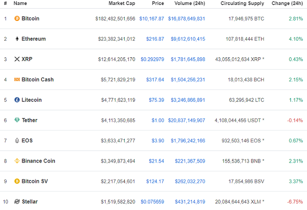The image size is (307, 210).
Task: Open the Binance Coin name link
Action: pos(38,161)
